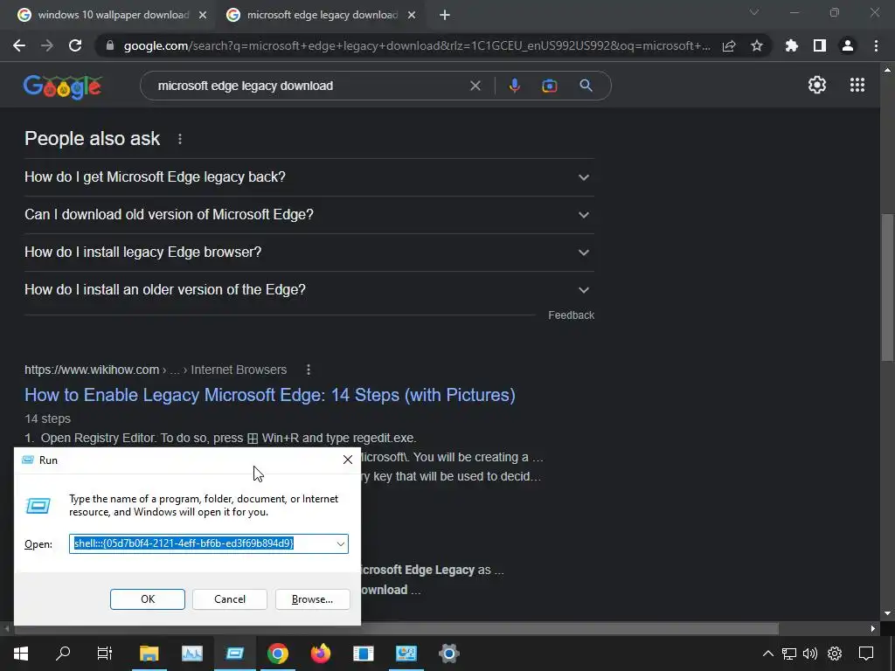Open the Chrome profile avatar
The image size is (895, 671).
coord(848,45)
